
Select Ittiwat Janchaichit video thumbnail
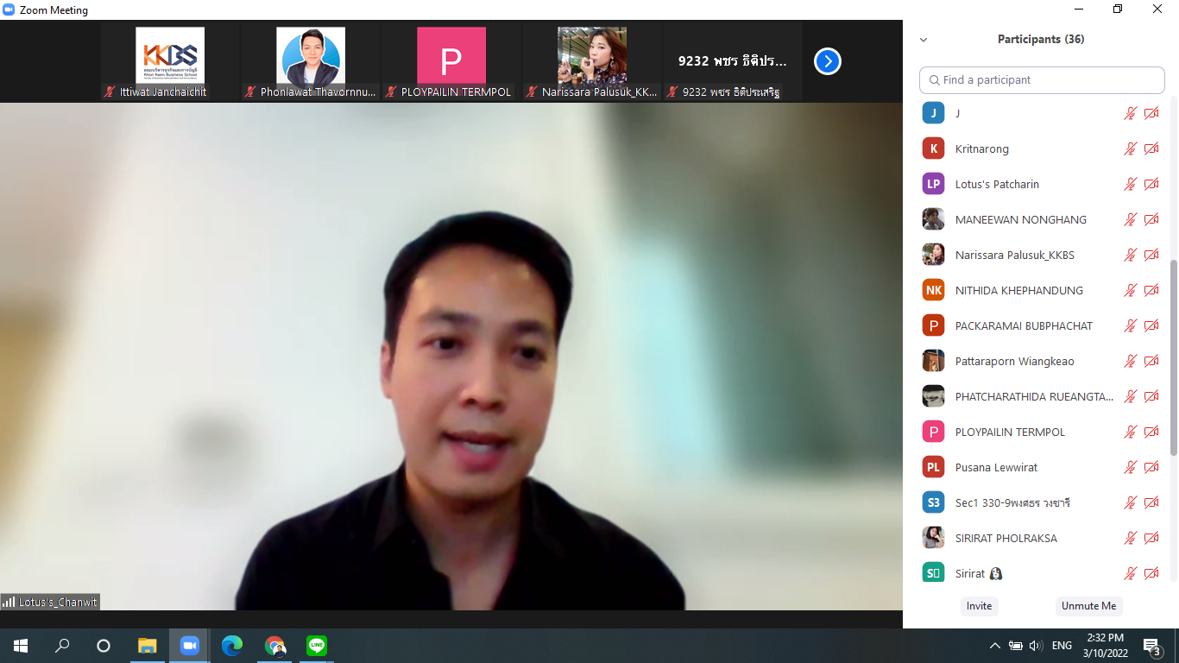click(170, 62)
